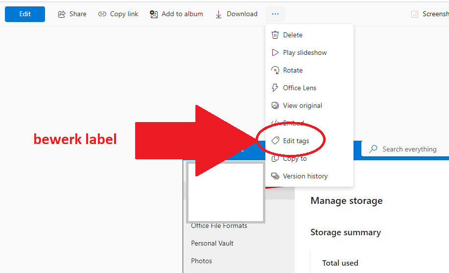The image size is (449, 273).
Task: Click the Total used text
Action: coord(340,263)
